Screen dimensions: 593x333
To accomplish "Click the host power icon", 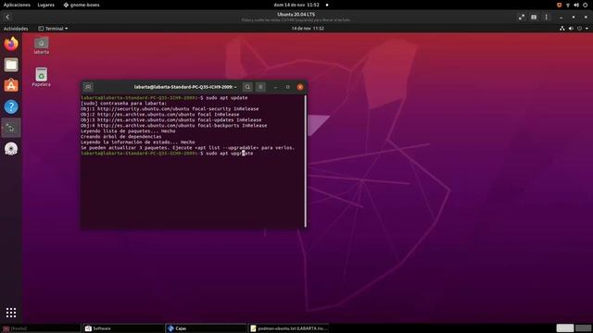I will coord(585,5).
